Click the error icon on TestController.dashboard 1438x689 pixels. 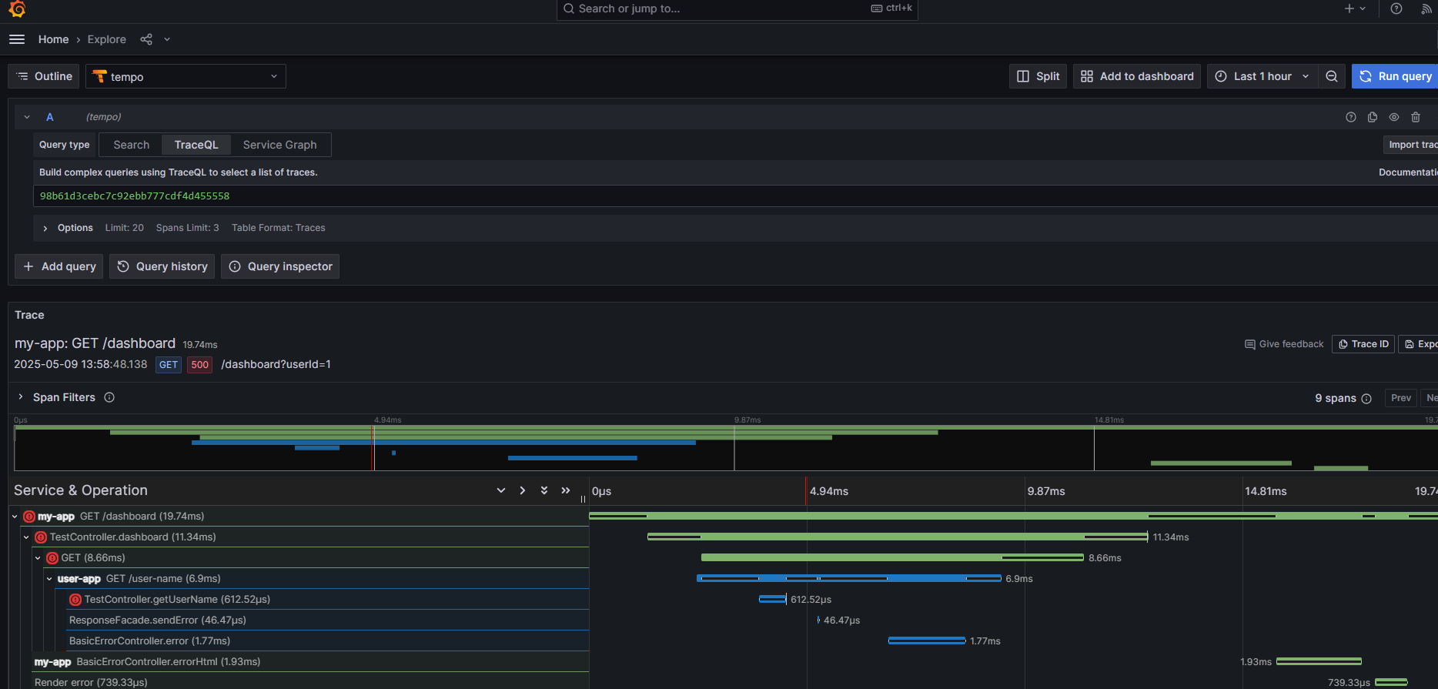(41, 537)
